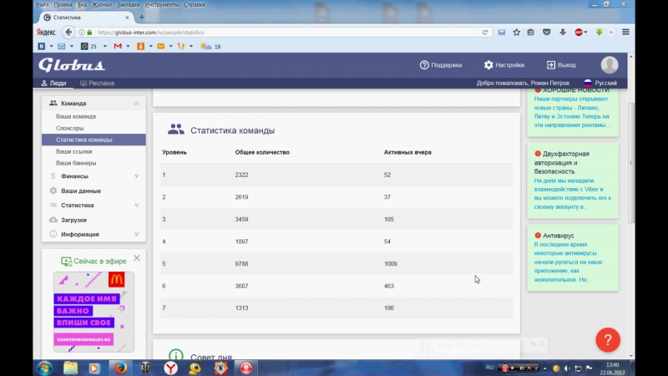Click the VK icon in bookmarks toolbar

point(41,47)
